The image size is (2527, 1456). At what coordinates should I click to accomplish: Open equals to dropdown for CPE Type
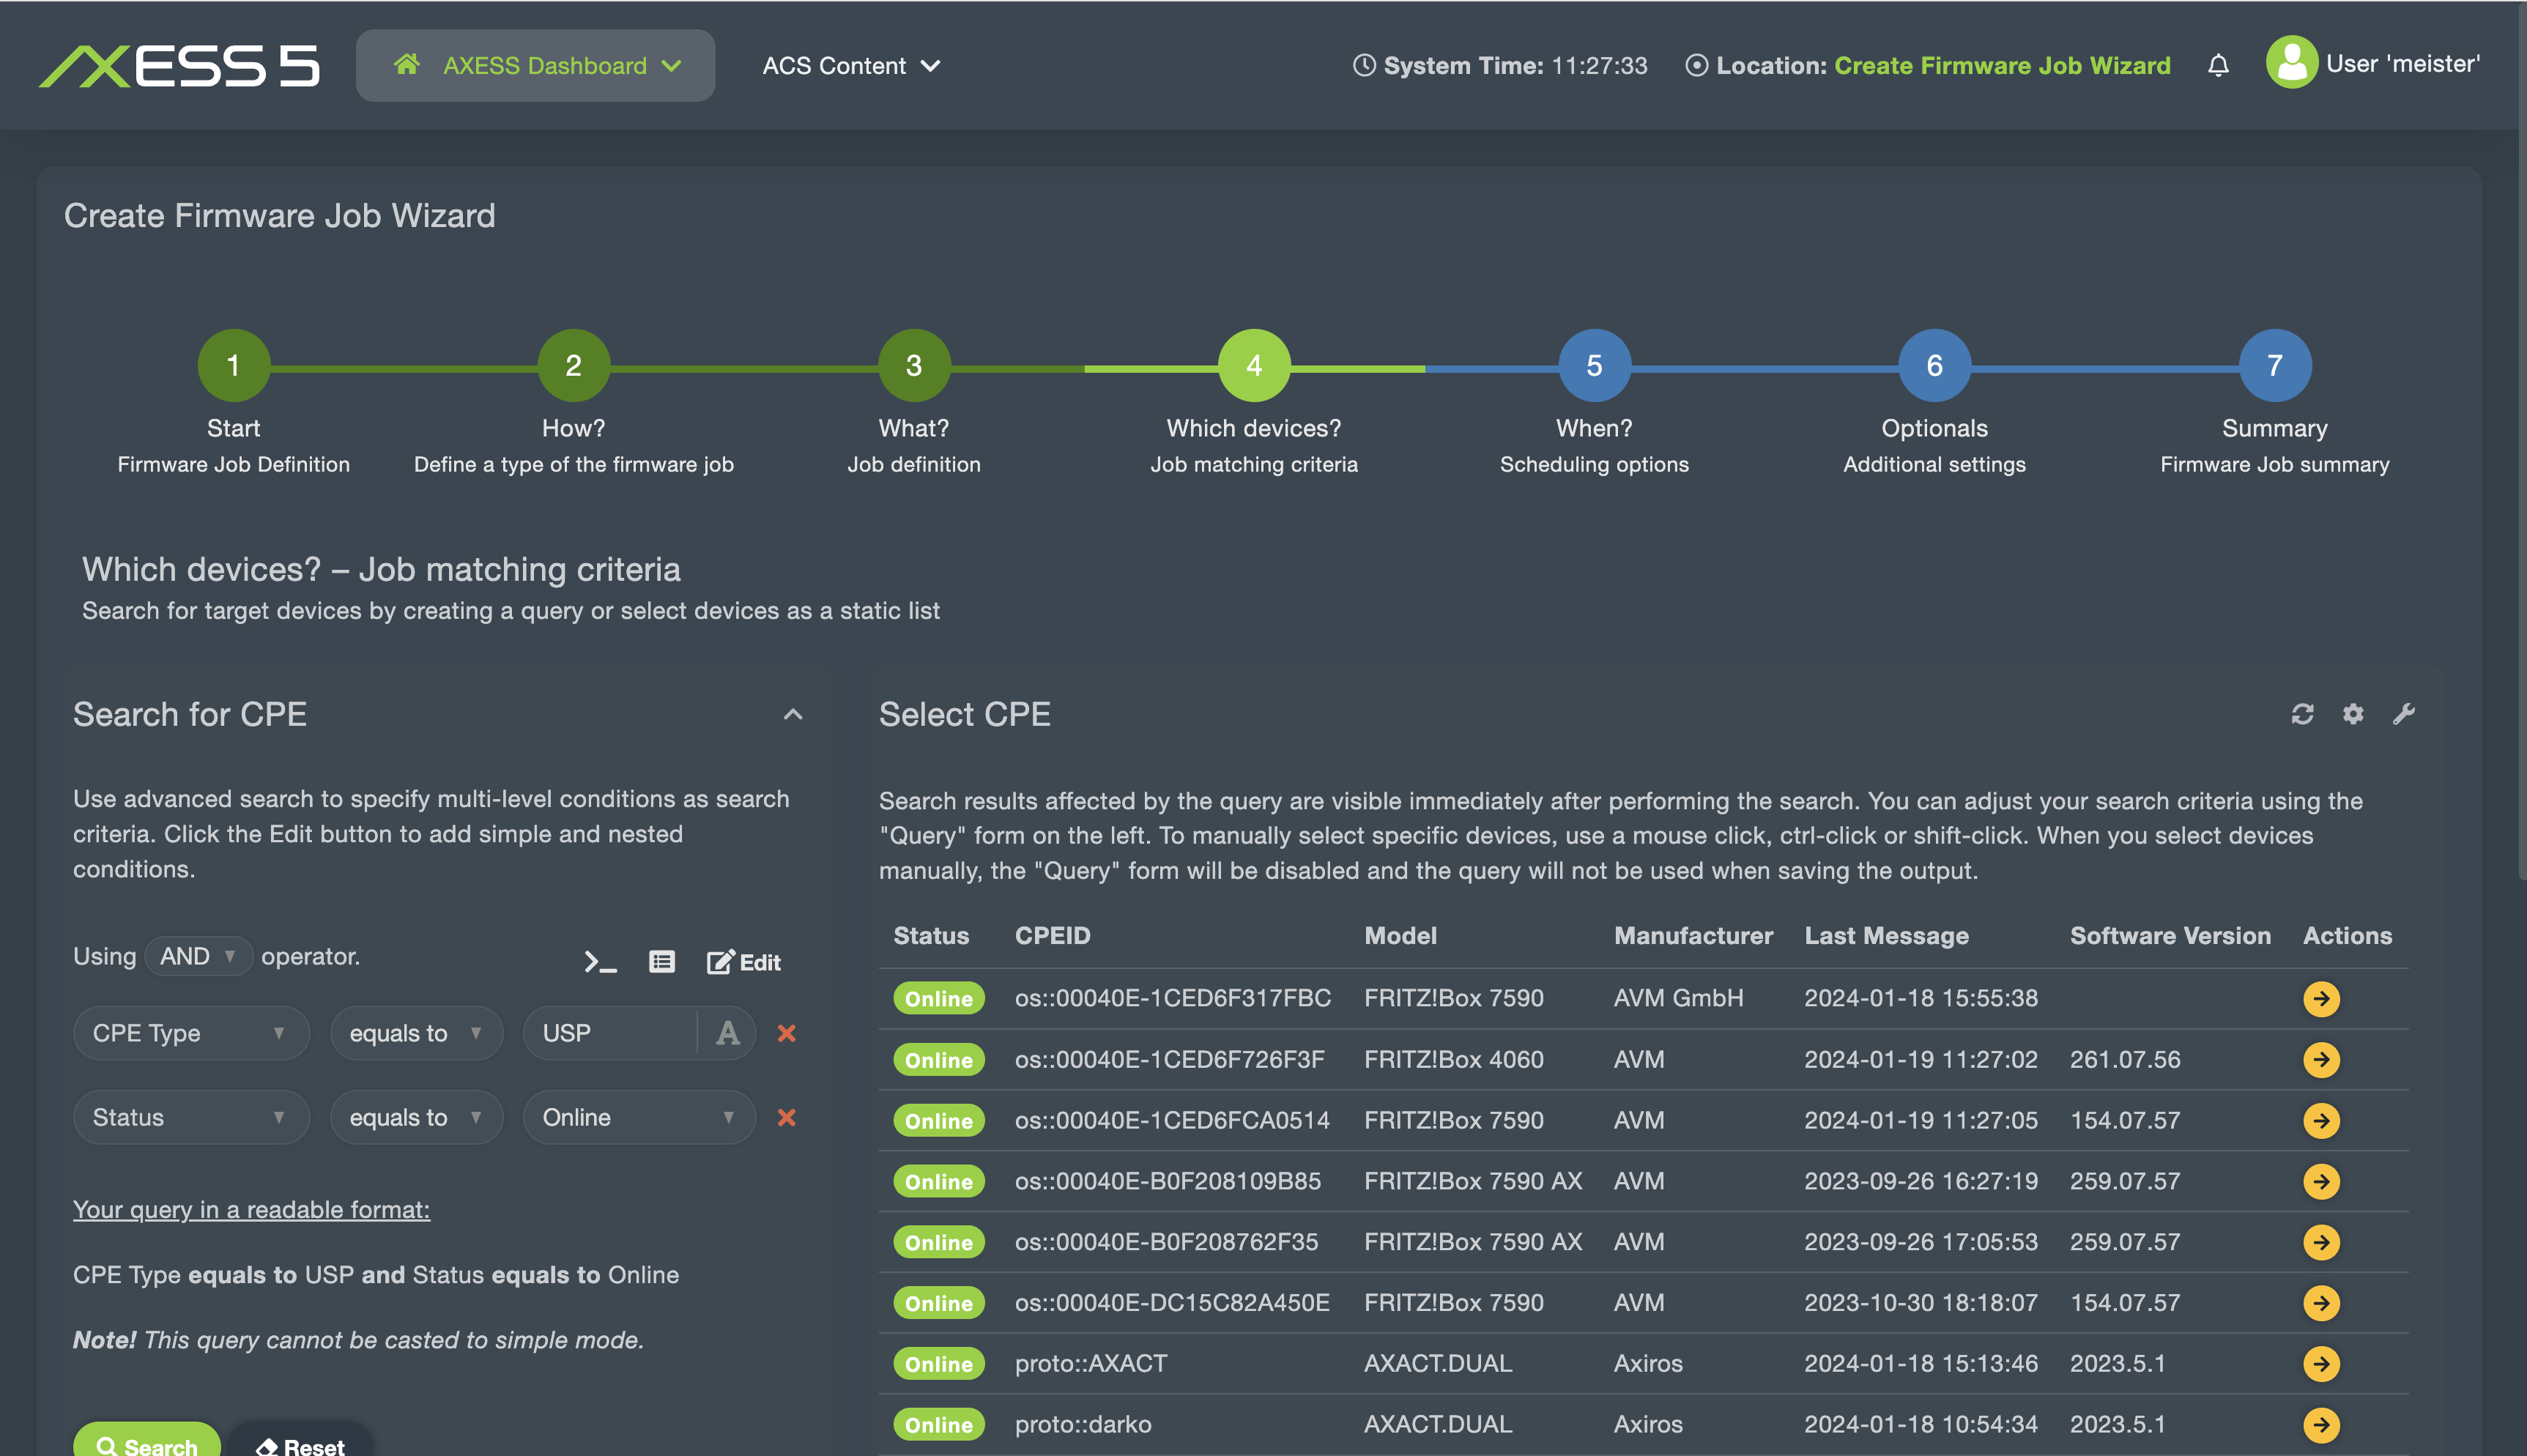tap(416, 1033)
